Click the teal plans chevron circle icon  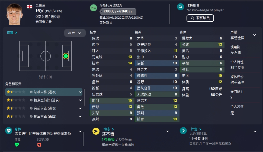[x=184, y=131]
